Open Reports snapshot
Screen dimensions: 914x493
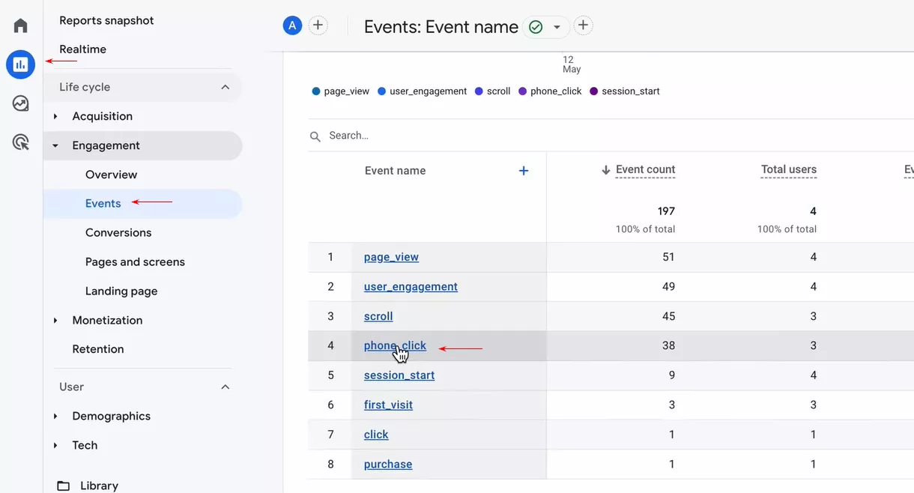click(106, 20)
